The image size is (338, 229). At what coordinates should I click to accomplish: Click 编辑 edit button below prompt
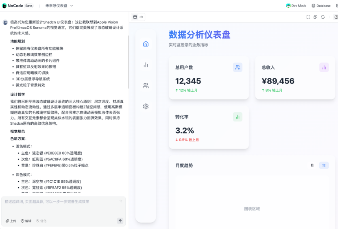click(x=26, y=221)
